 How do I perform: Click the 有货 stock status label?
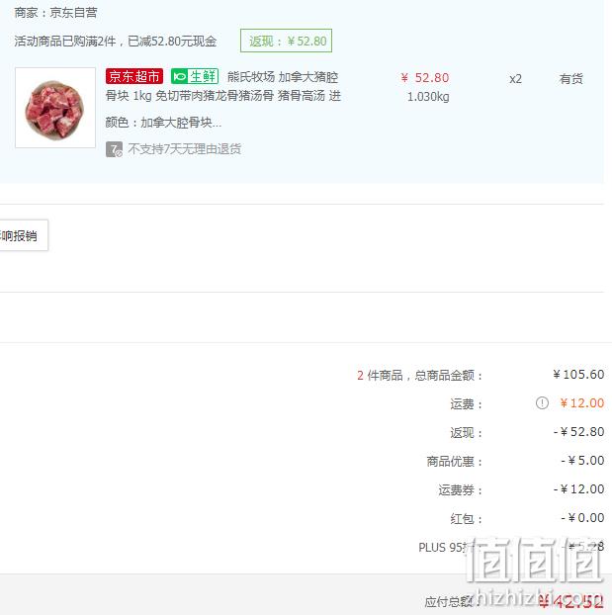(570, 79)
